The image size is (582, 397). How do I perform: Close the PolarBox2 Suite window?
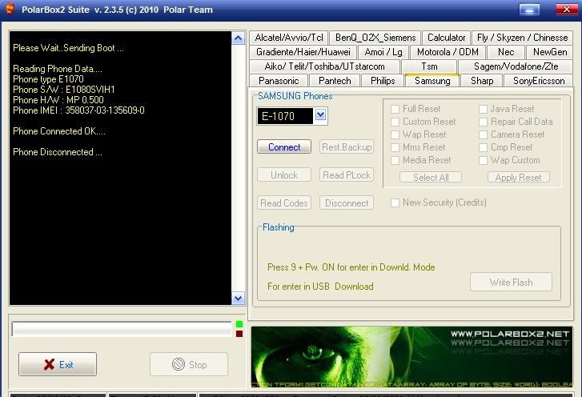click(567, 10)
